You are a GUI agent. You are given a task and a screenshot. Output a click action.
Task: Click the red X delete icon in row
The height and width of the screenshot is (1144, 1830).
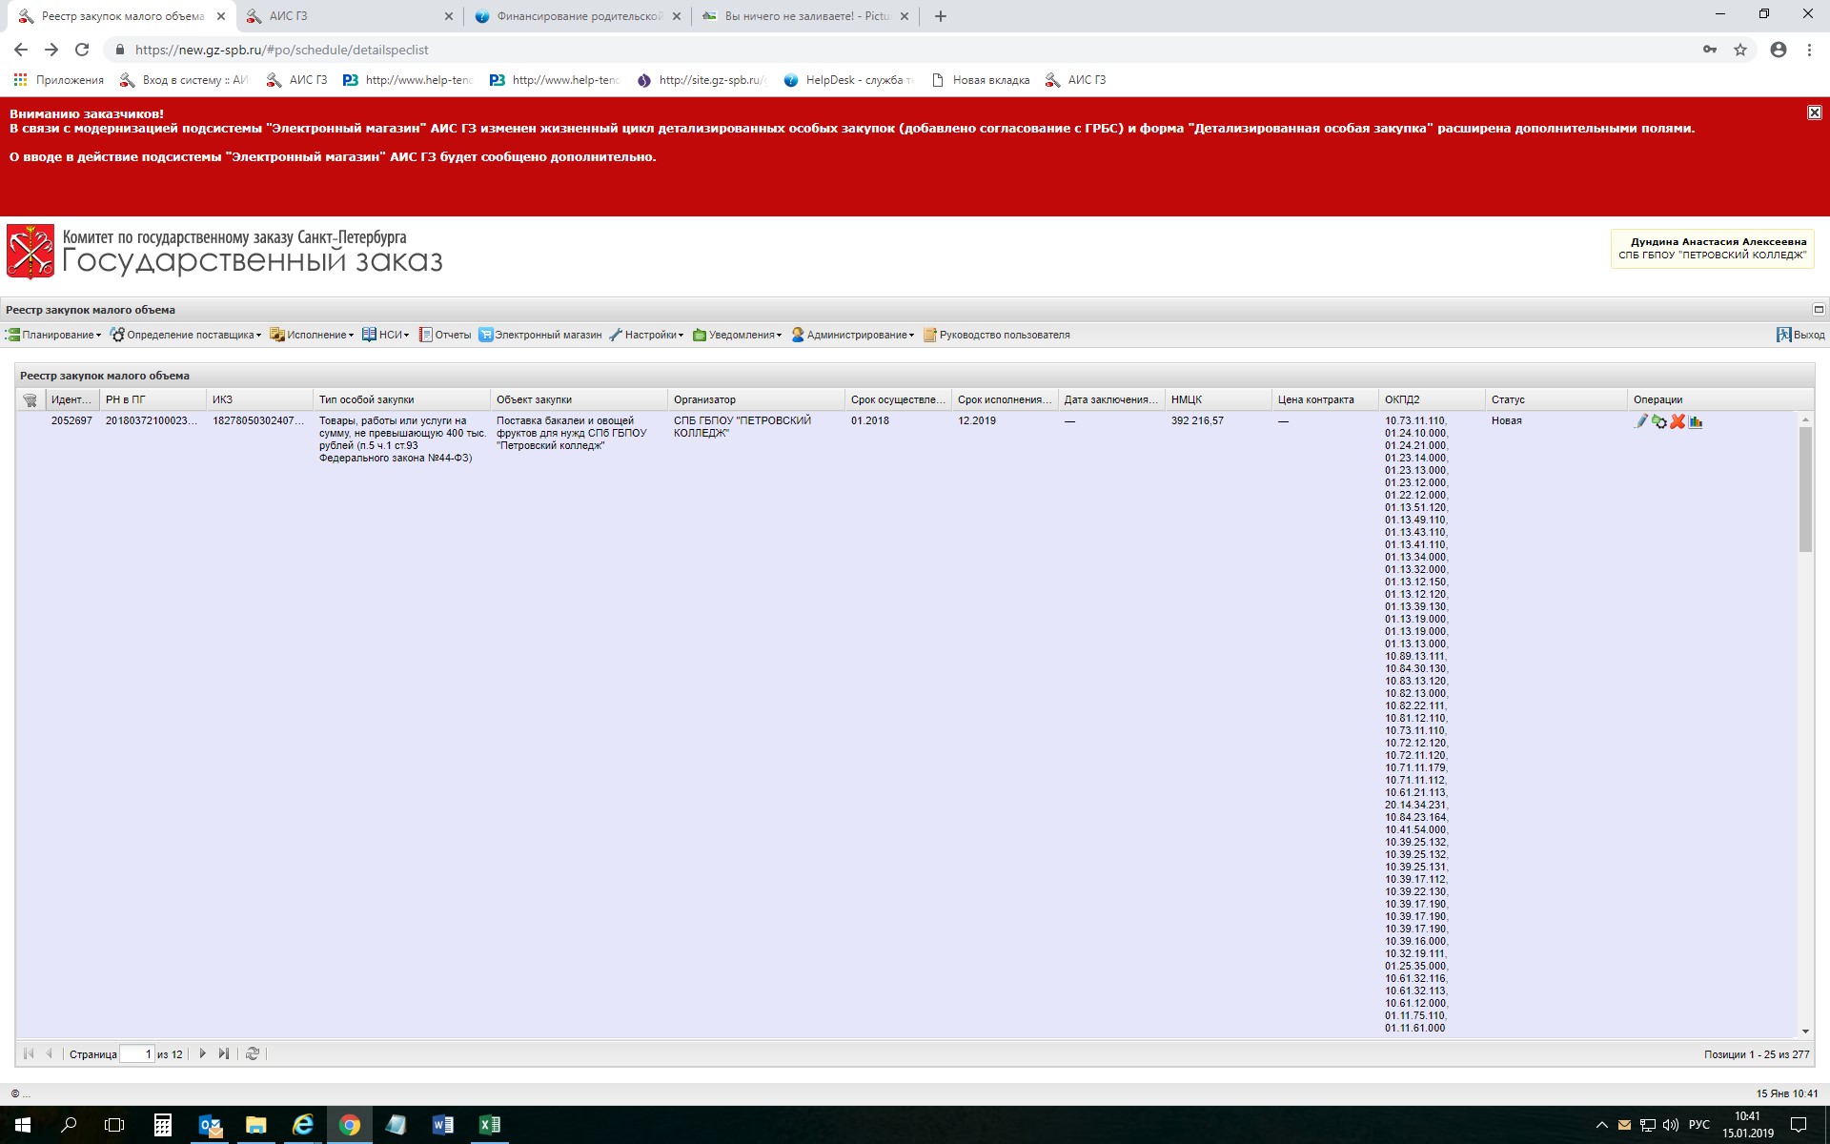[1677, 421]
